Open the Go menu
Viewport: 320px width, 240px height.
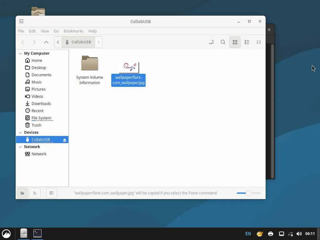(56, 31)
